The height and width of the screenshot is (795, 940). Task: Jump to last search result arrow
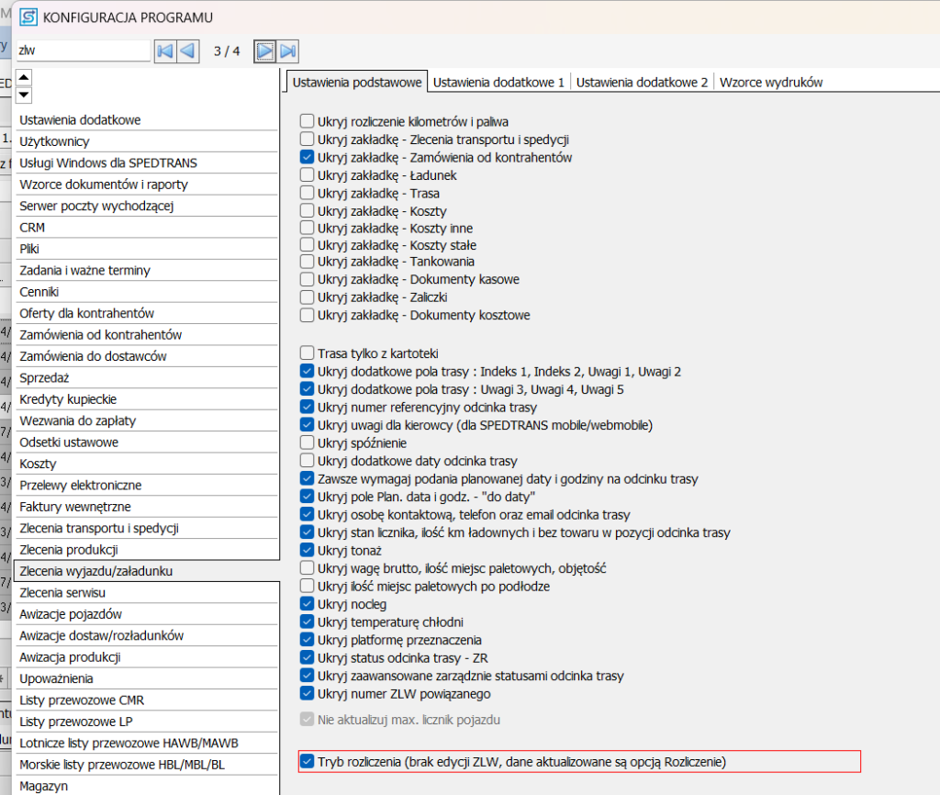coord(288,51)
